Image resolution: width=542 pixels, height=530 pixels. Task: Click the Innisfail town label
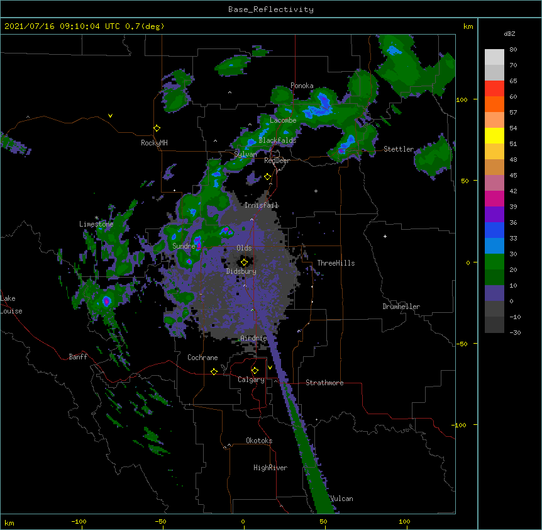261,205
